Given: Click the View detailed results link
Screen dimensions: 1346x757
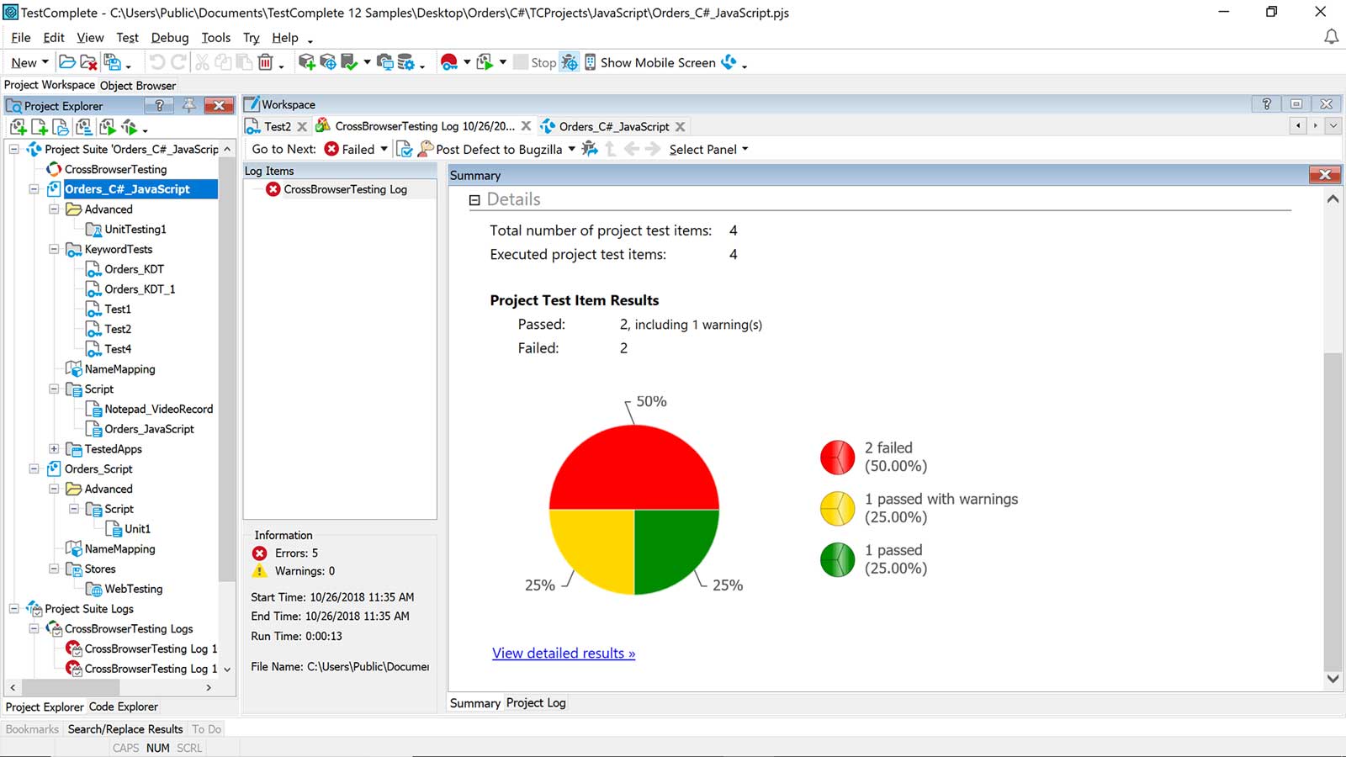Looking at the screenshot, I should (563, 653).
